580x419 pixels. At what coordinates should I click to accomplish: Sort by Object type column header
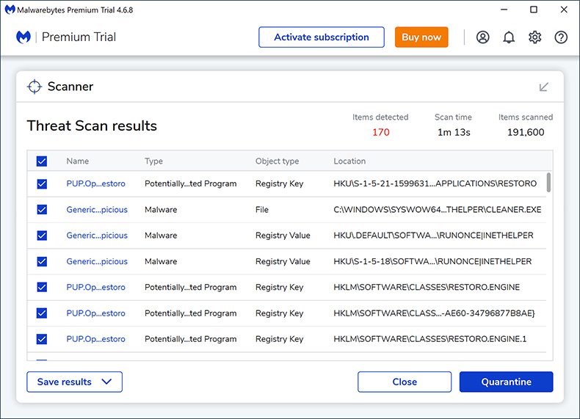coord(277,161)
